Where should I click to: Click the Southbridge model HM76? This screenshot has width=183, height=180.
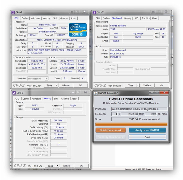point(138,37)
